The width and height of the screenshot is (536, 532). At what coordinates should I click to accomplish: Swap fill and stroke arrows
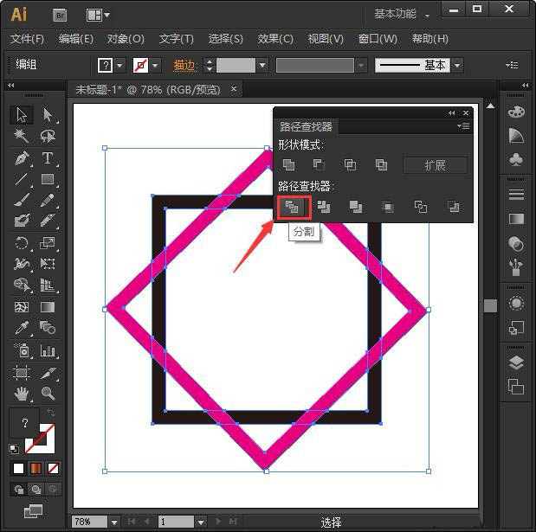point(51,412)
